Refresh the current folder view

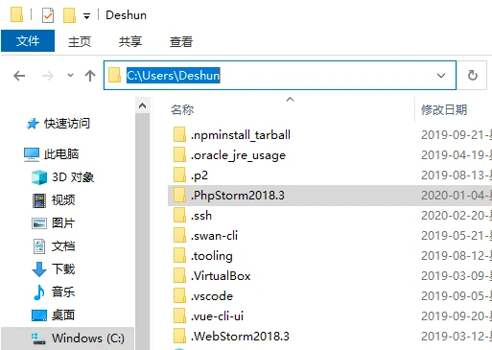(473, 76)
